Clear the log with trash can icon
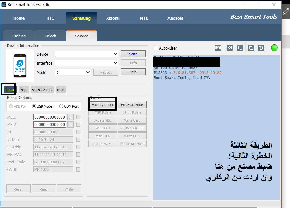Screen dimensions: 290x208 click(x=261, y=48)
